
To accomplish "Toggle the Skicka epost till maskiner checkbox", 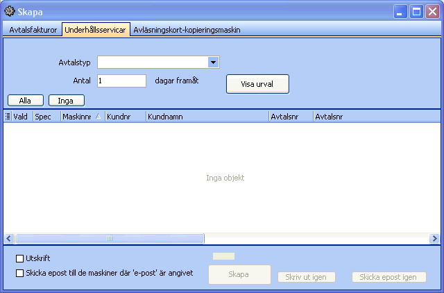I will pos(20,273).
